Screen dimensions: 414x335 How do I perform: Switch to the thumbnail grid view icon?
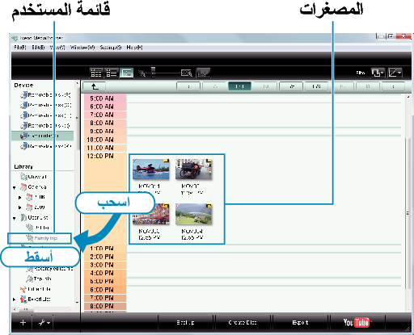pyautogui.click(x=96, y=73)
